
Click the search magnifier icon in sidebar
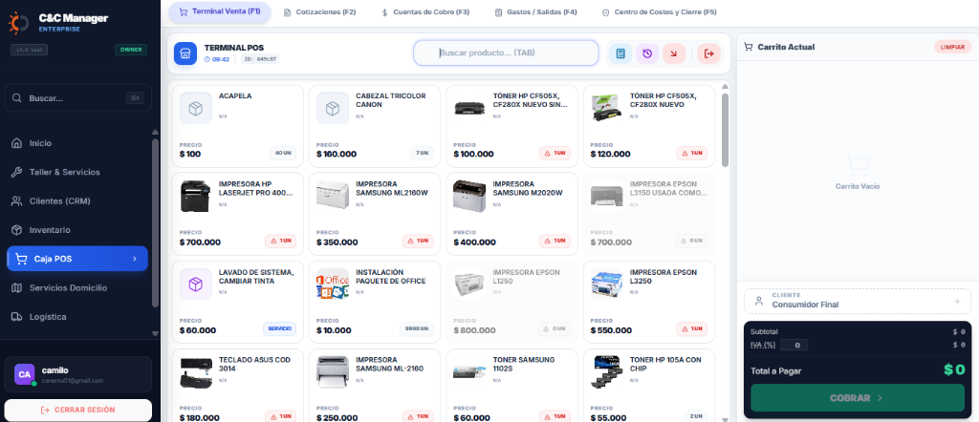[x=17, y=98]
